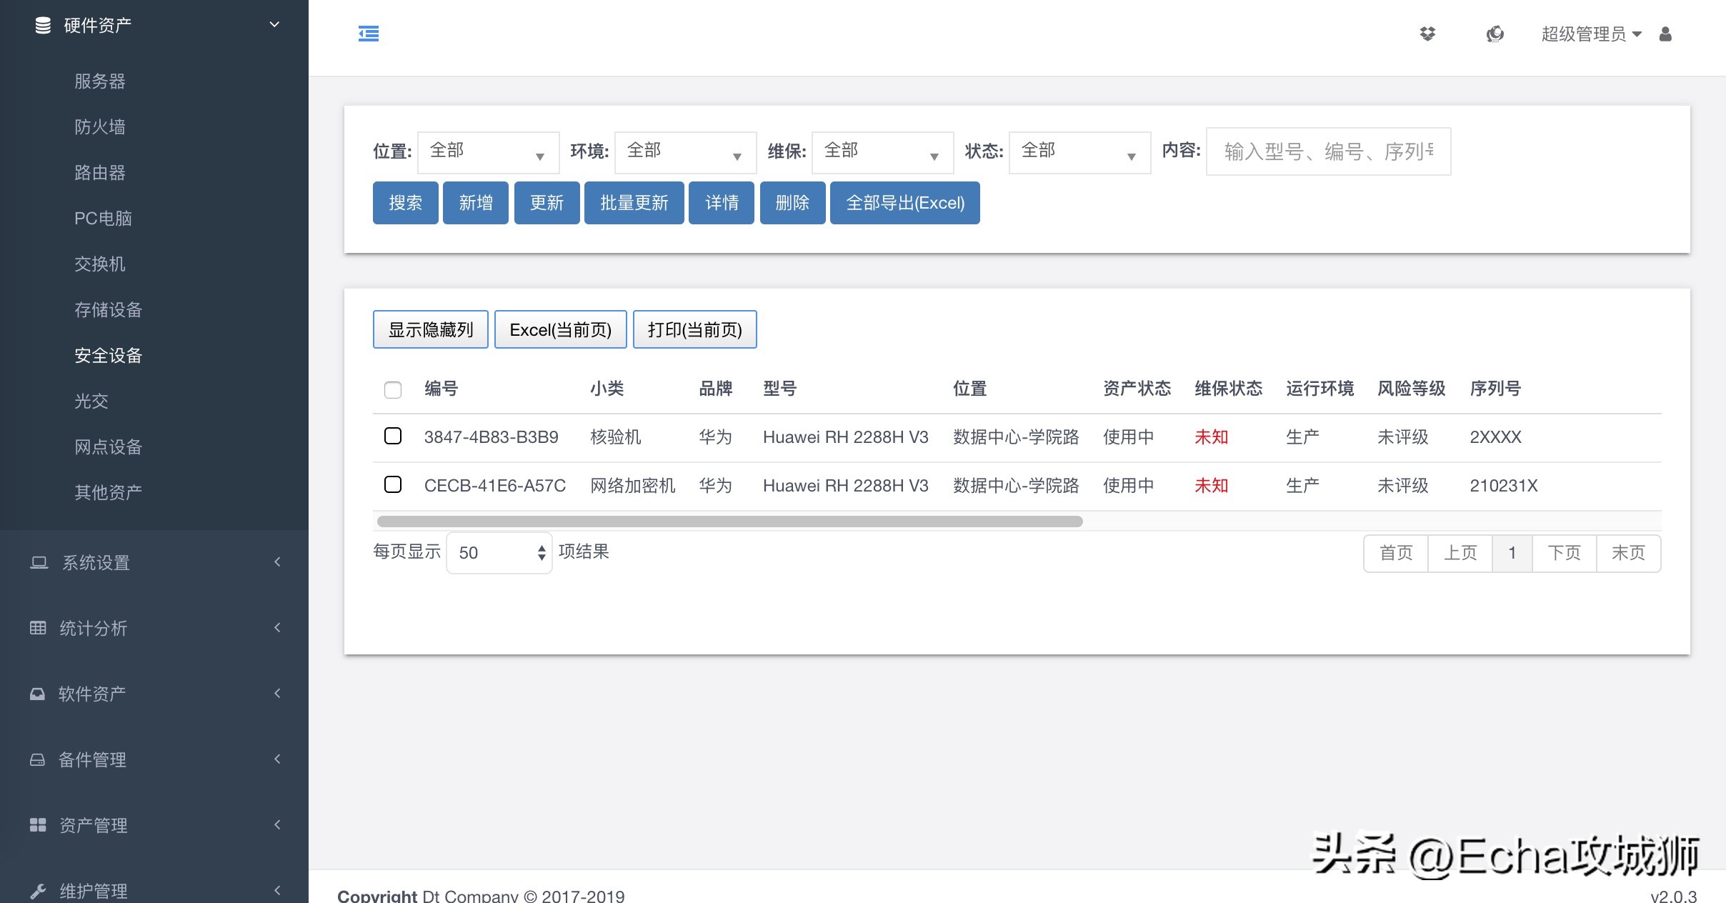The height and width of the screenshot is (903, 1726).
Task: Click the database icon beside 硬件资产
Action: (x=43, y=26)
